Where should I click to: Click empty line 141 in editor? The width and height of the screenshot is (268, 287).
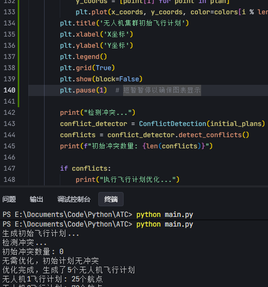tap(148, 102)
